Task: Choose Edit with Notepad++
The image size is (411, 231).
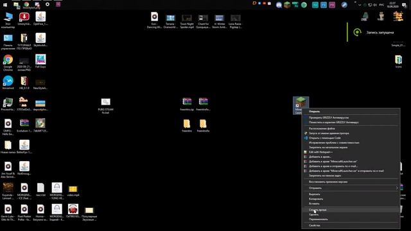Action: (351, 152)
